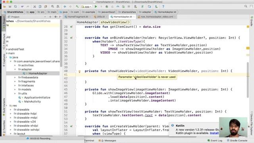This screenshot has width=254, height=143.
Task: Click the Synchronize toolbar icon
Action: (x=15, y=7)
